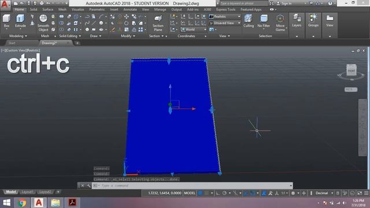Add a new layout with plus button
Image resolution: width=370 pixels, height=208 pixels.
click(58, 192)
